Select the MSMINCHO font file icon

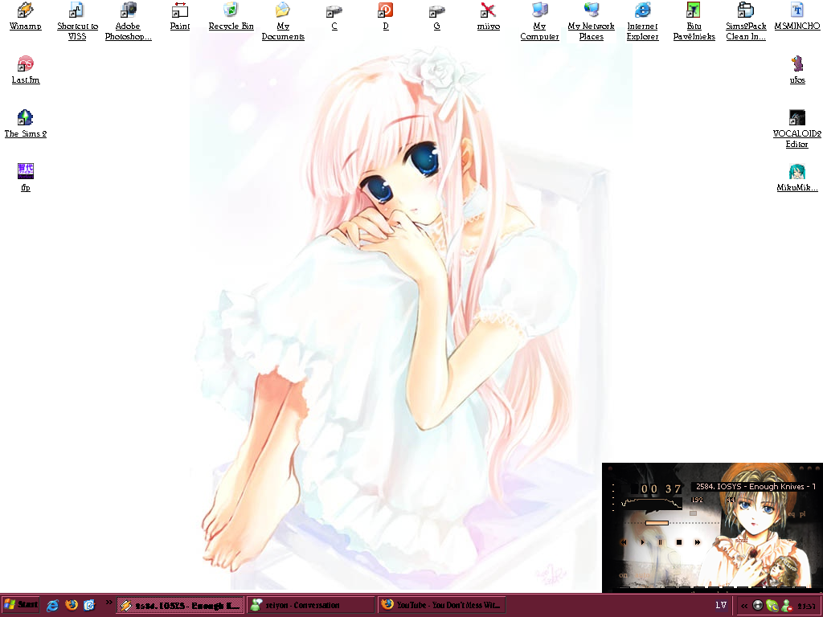pyautogui.click(x=796, y=16)
